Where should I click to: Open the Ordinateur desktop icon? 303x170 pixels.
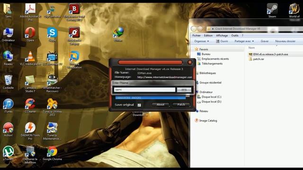(8, 34)
